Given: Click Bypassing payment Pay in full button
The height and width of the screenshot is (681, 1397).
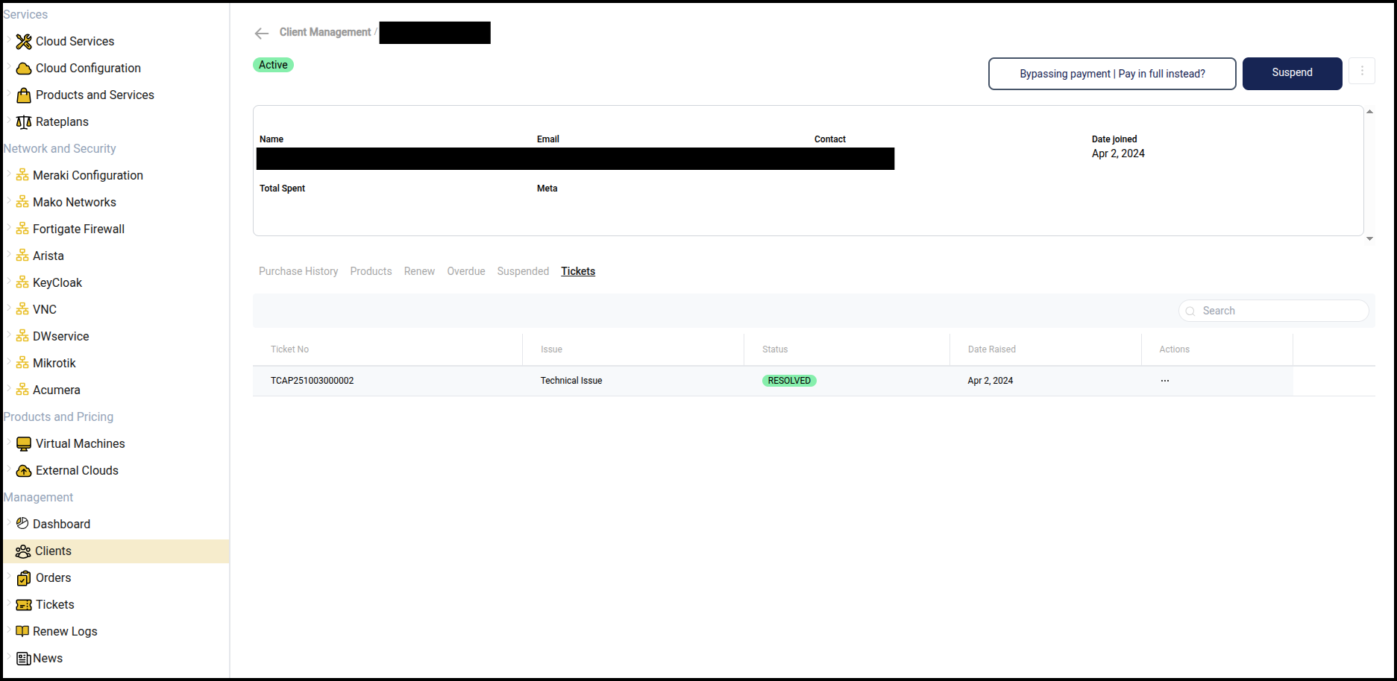Looking at the screenshot, I should click(1112, 74).
